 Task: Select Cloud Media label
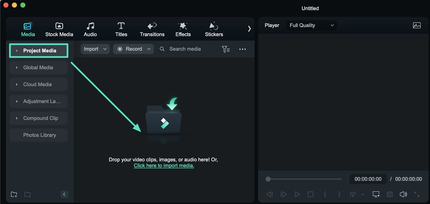tap(37, 84)
